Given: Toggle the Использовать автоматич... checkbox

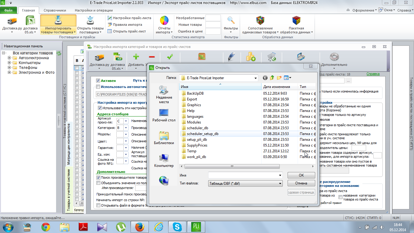Looking at the screenshot, I should pos(98,86).
